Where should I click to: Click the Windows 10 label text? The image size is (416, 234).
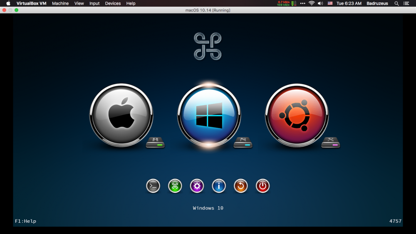click(208, 208)
